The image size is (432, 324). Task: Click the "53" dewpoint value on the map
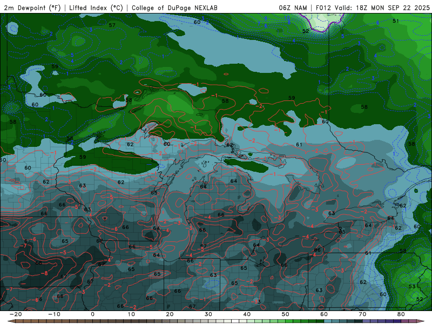coord(412,287)
